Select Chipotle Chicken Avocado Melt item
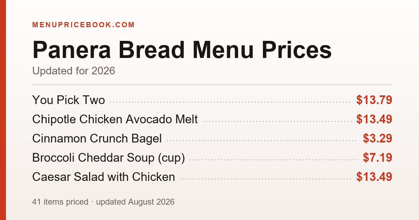Image resolution: width=419 pixels, height=220 pixels. 115,119
